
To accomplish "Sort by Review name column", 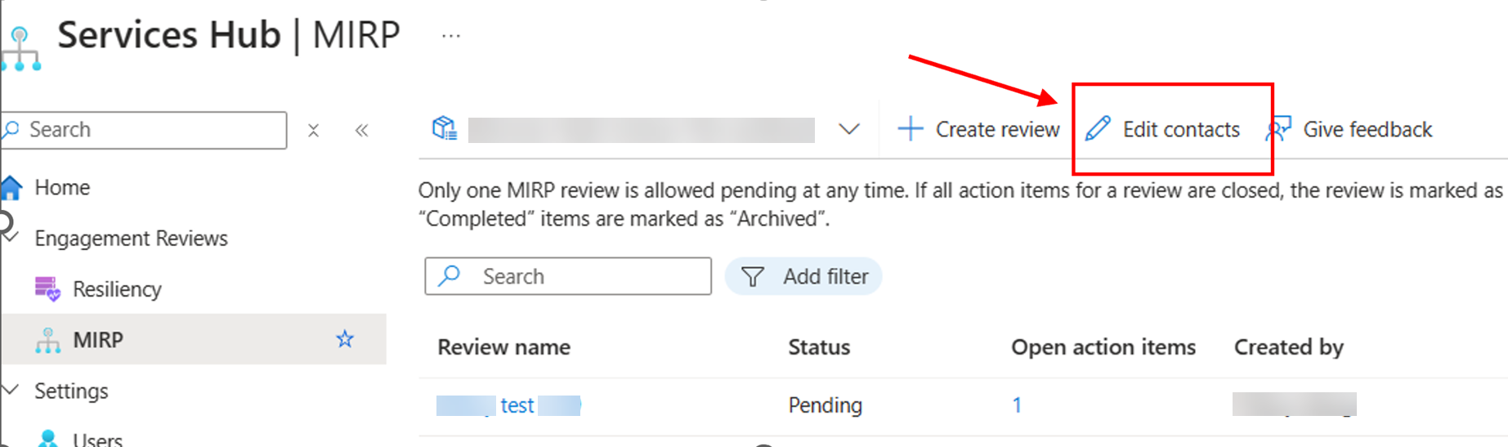I will [503, 347].
